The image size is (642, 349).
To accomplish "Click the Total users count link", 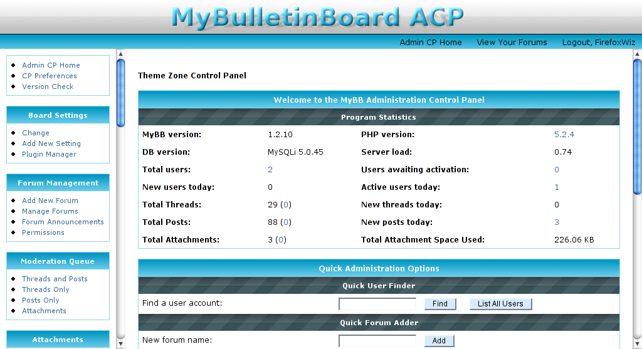I will click(270, 170).
